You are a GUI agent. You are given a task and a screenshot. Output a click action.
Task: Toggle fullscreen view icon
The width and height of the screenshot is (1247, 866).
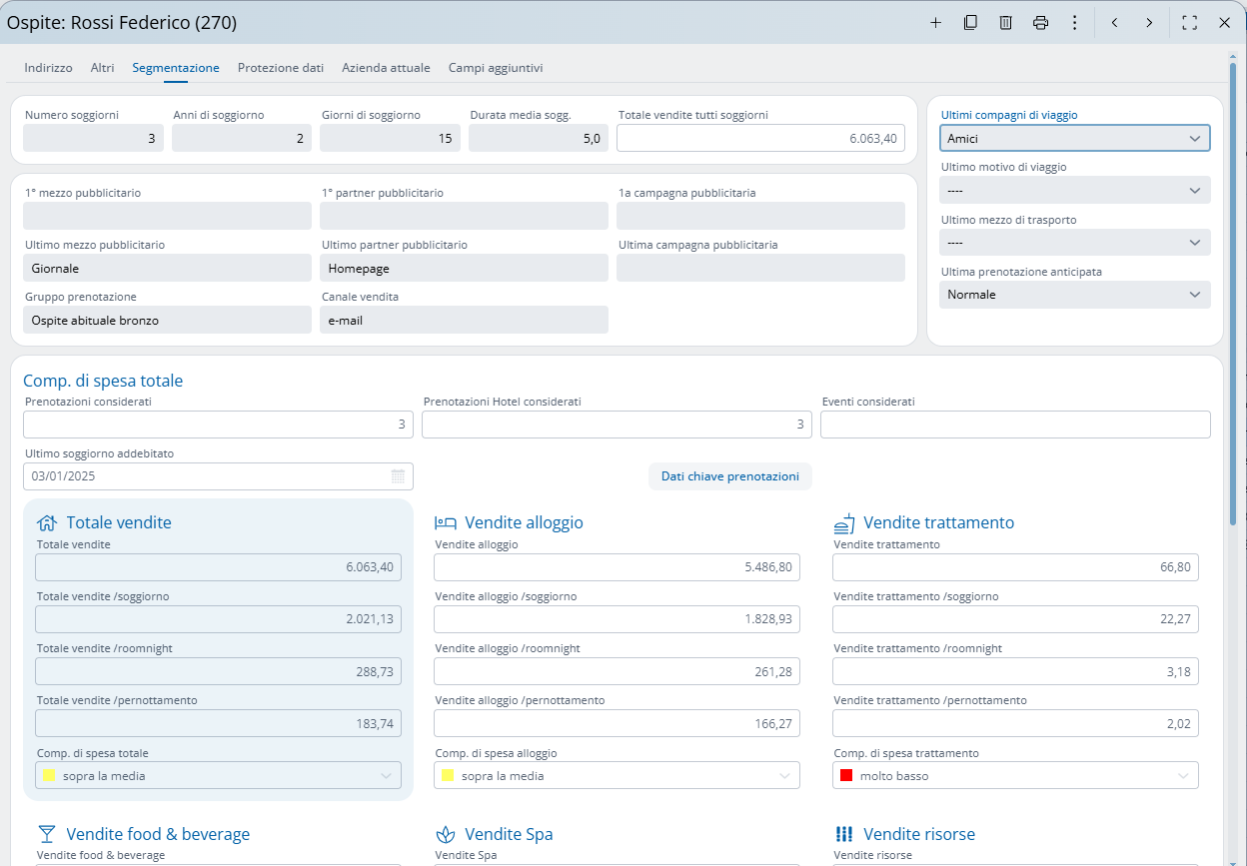pyautogui.click(x=1189, y=23)
